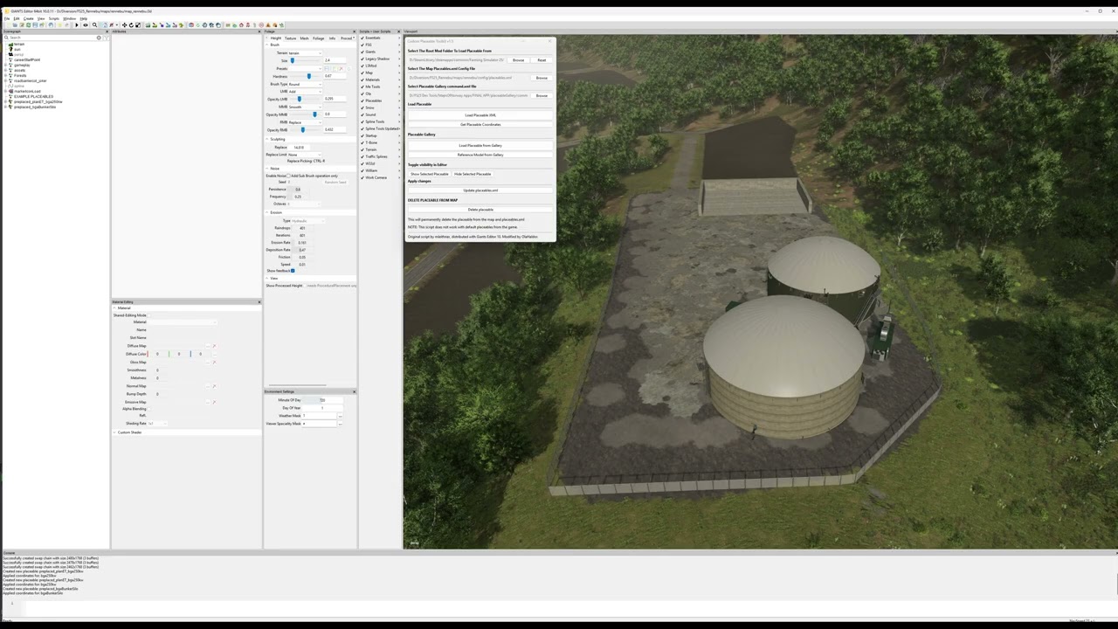Open the Terrain dropdown in Brush section

(305, 52)
